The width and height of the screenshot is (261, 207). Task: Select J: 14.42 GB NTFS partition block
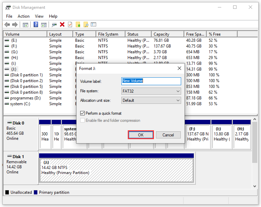117,170
